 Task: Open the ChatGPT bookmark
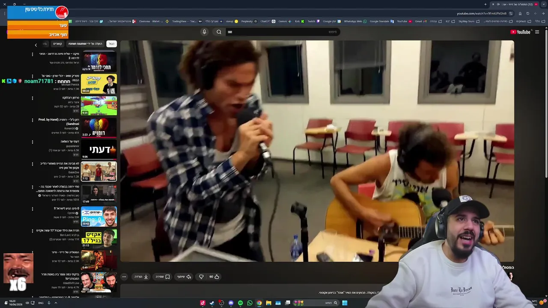[x=268, y=21]
